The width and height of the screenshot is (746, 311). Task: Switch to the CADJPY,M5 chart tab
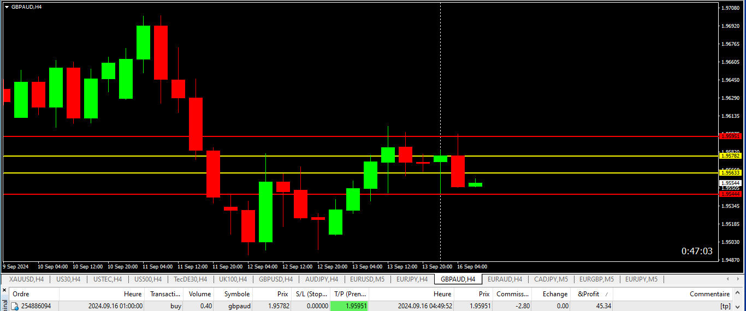550,279
